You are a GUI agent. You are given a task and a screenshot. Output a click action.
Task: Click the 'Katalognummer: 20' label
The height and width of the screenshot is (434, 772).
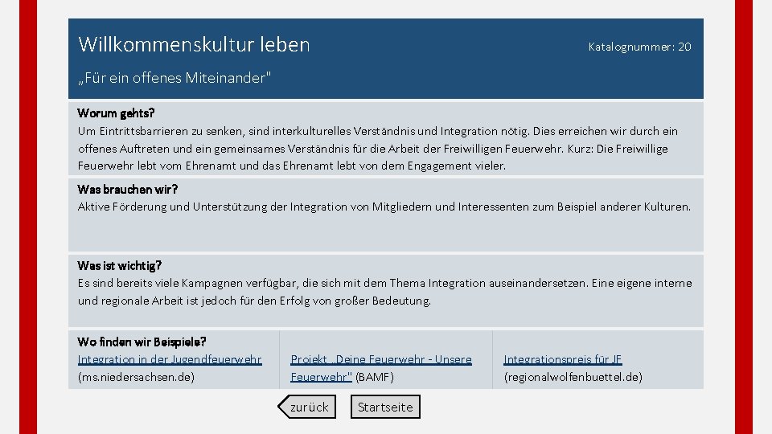click(x=639, y=47)
